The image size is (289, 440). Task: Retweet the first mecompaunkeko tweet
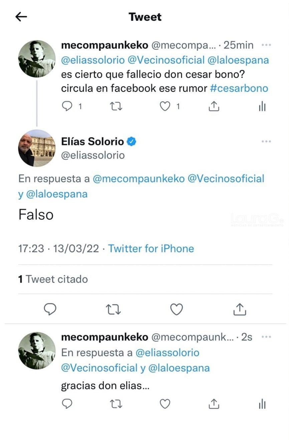(x=116, y=106)
